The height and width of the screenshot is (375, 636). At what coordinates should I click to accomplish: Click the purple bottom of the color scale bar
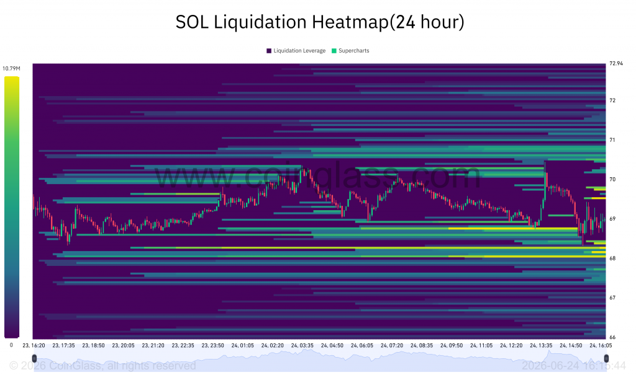point(12,333)
